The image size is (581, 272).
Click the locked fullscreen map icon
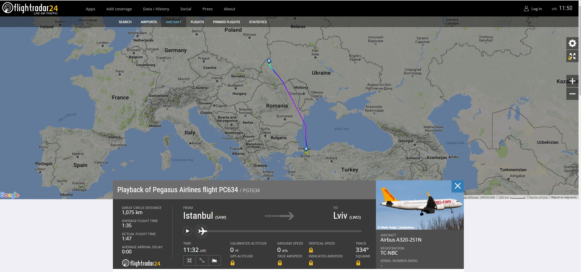coord(572,56)
